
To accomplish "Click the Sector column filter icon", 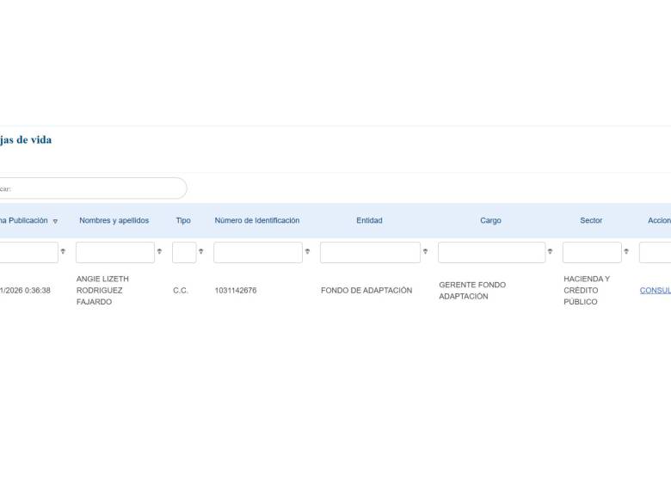I will click(x=625, y=252).
